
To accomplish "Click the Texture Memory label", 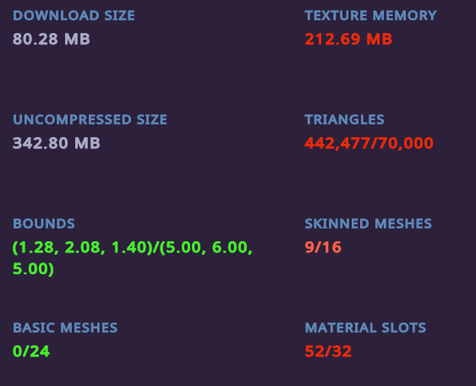I will tap(370, 15).
